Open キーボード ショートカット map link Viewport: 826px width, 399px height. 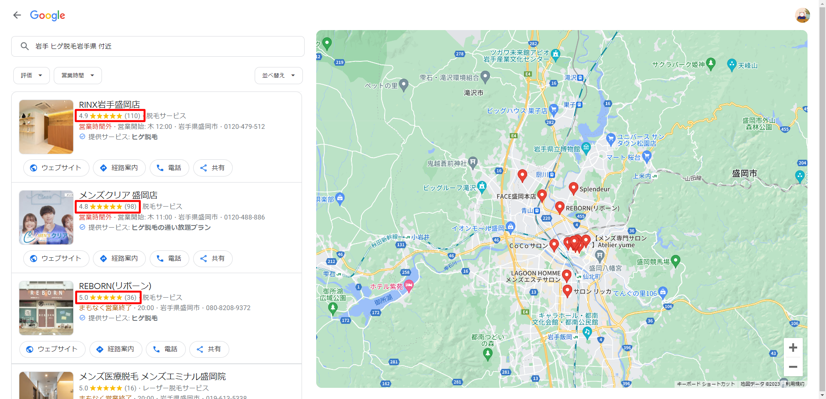click(x=706, y=384)
